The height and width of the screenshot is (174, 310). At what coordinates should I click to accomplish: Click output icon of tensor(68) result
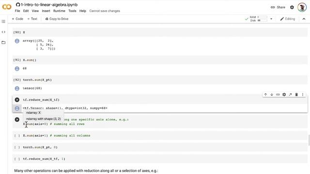17,88
